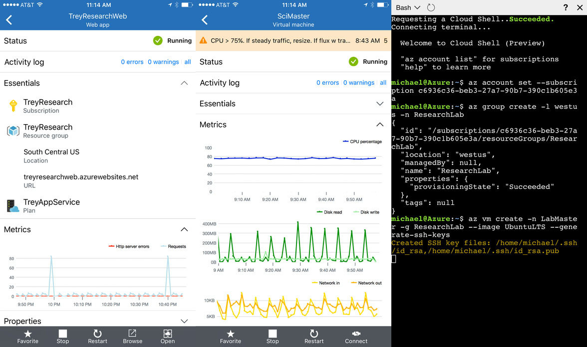Tap Requests legend entry

coord(173,246)
